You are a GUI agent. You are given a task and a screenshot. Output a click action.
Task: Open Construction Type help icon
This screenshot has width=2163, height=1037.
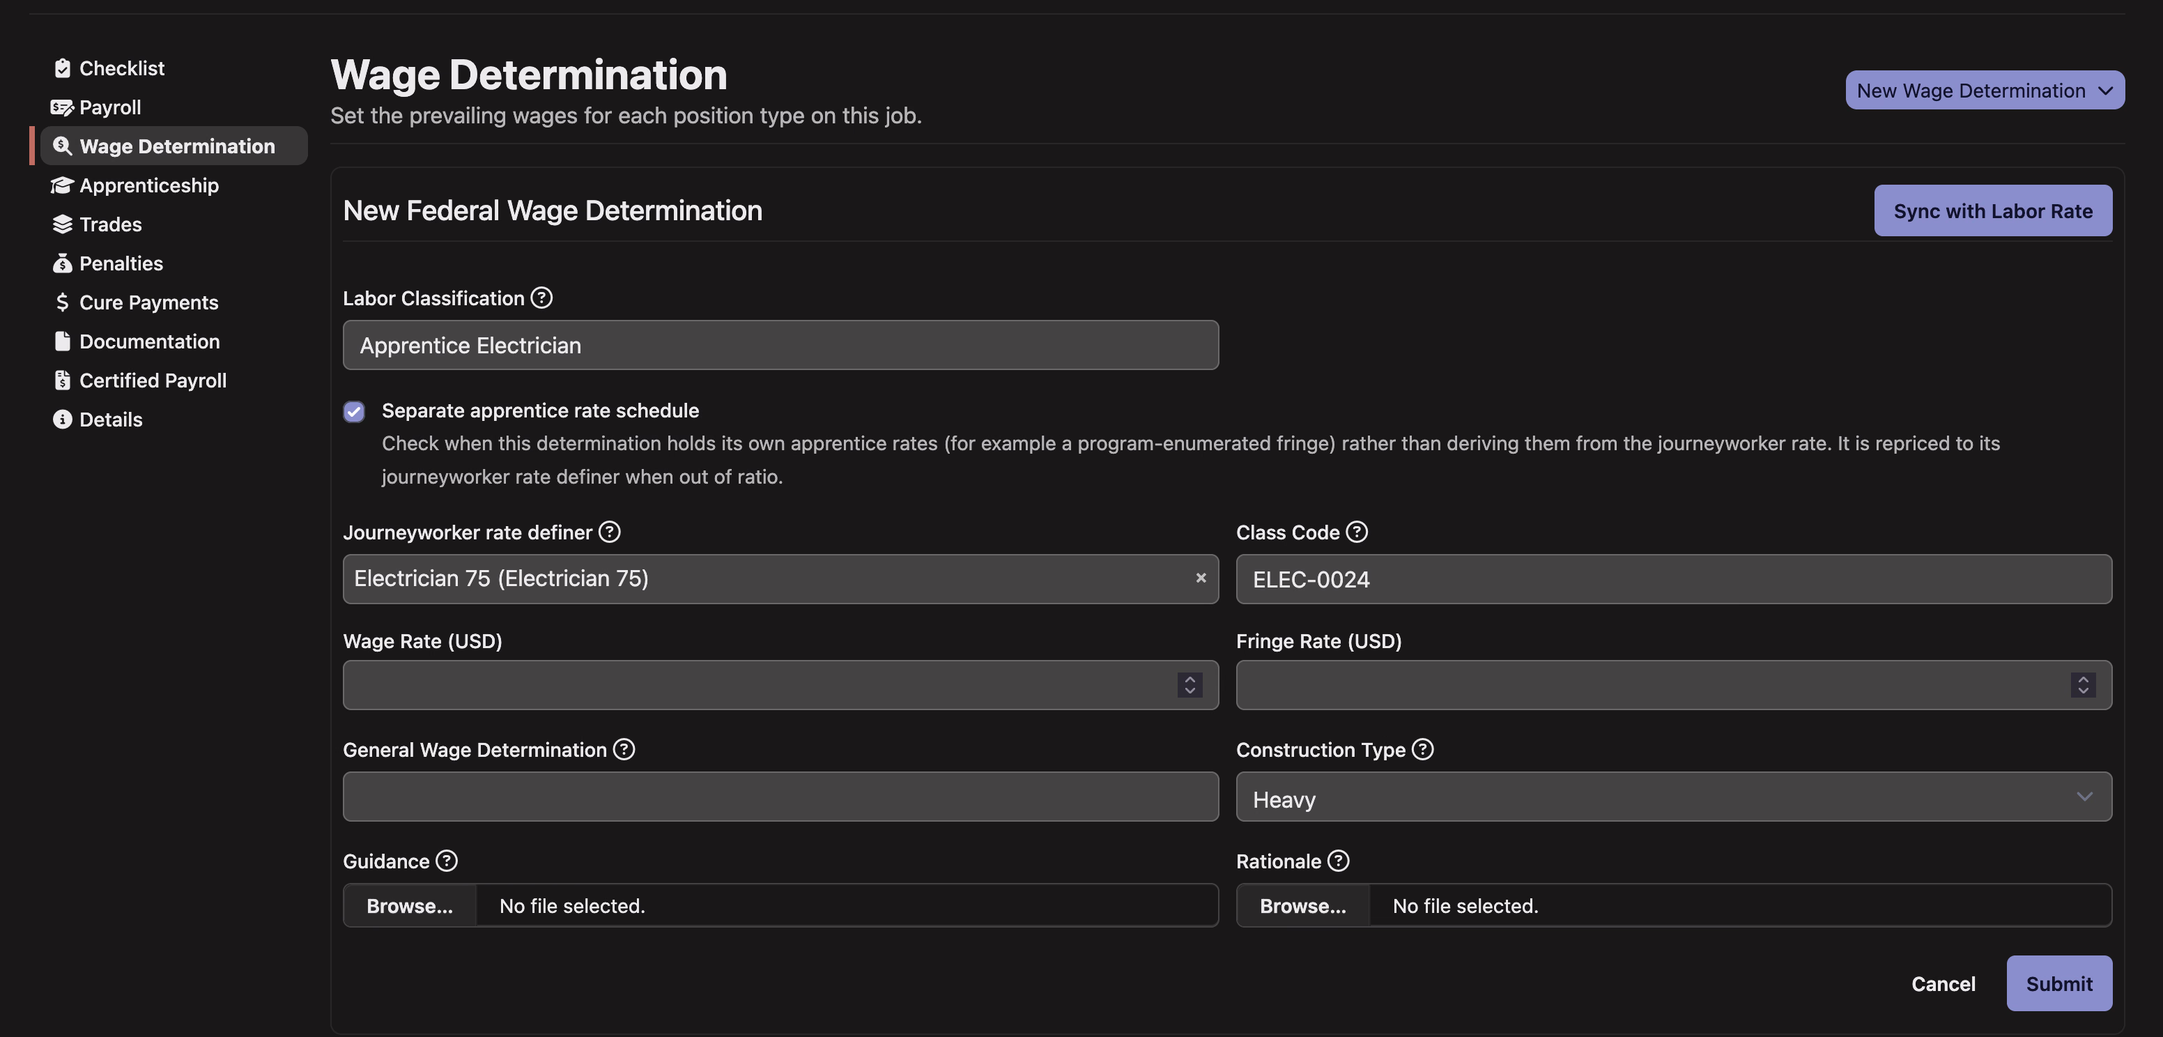(x=1422, y=750)
